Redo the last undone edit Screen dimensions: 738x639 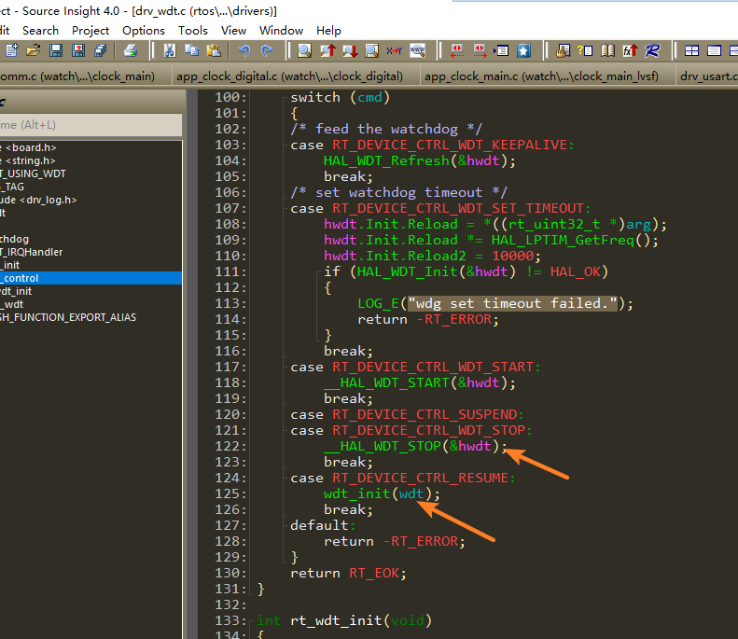[x=267, y=50]
